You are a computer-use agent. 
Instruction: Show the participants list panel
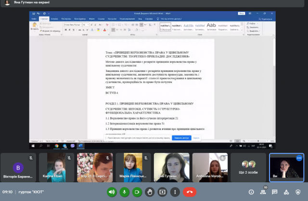click(263, 192)
